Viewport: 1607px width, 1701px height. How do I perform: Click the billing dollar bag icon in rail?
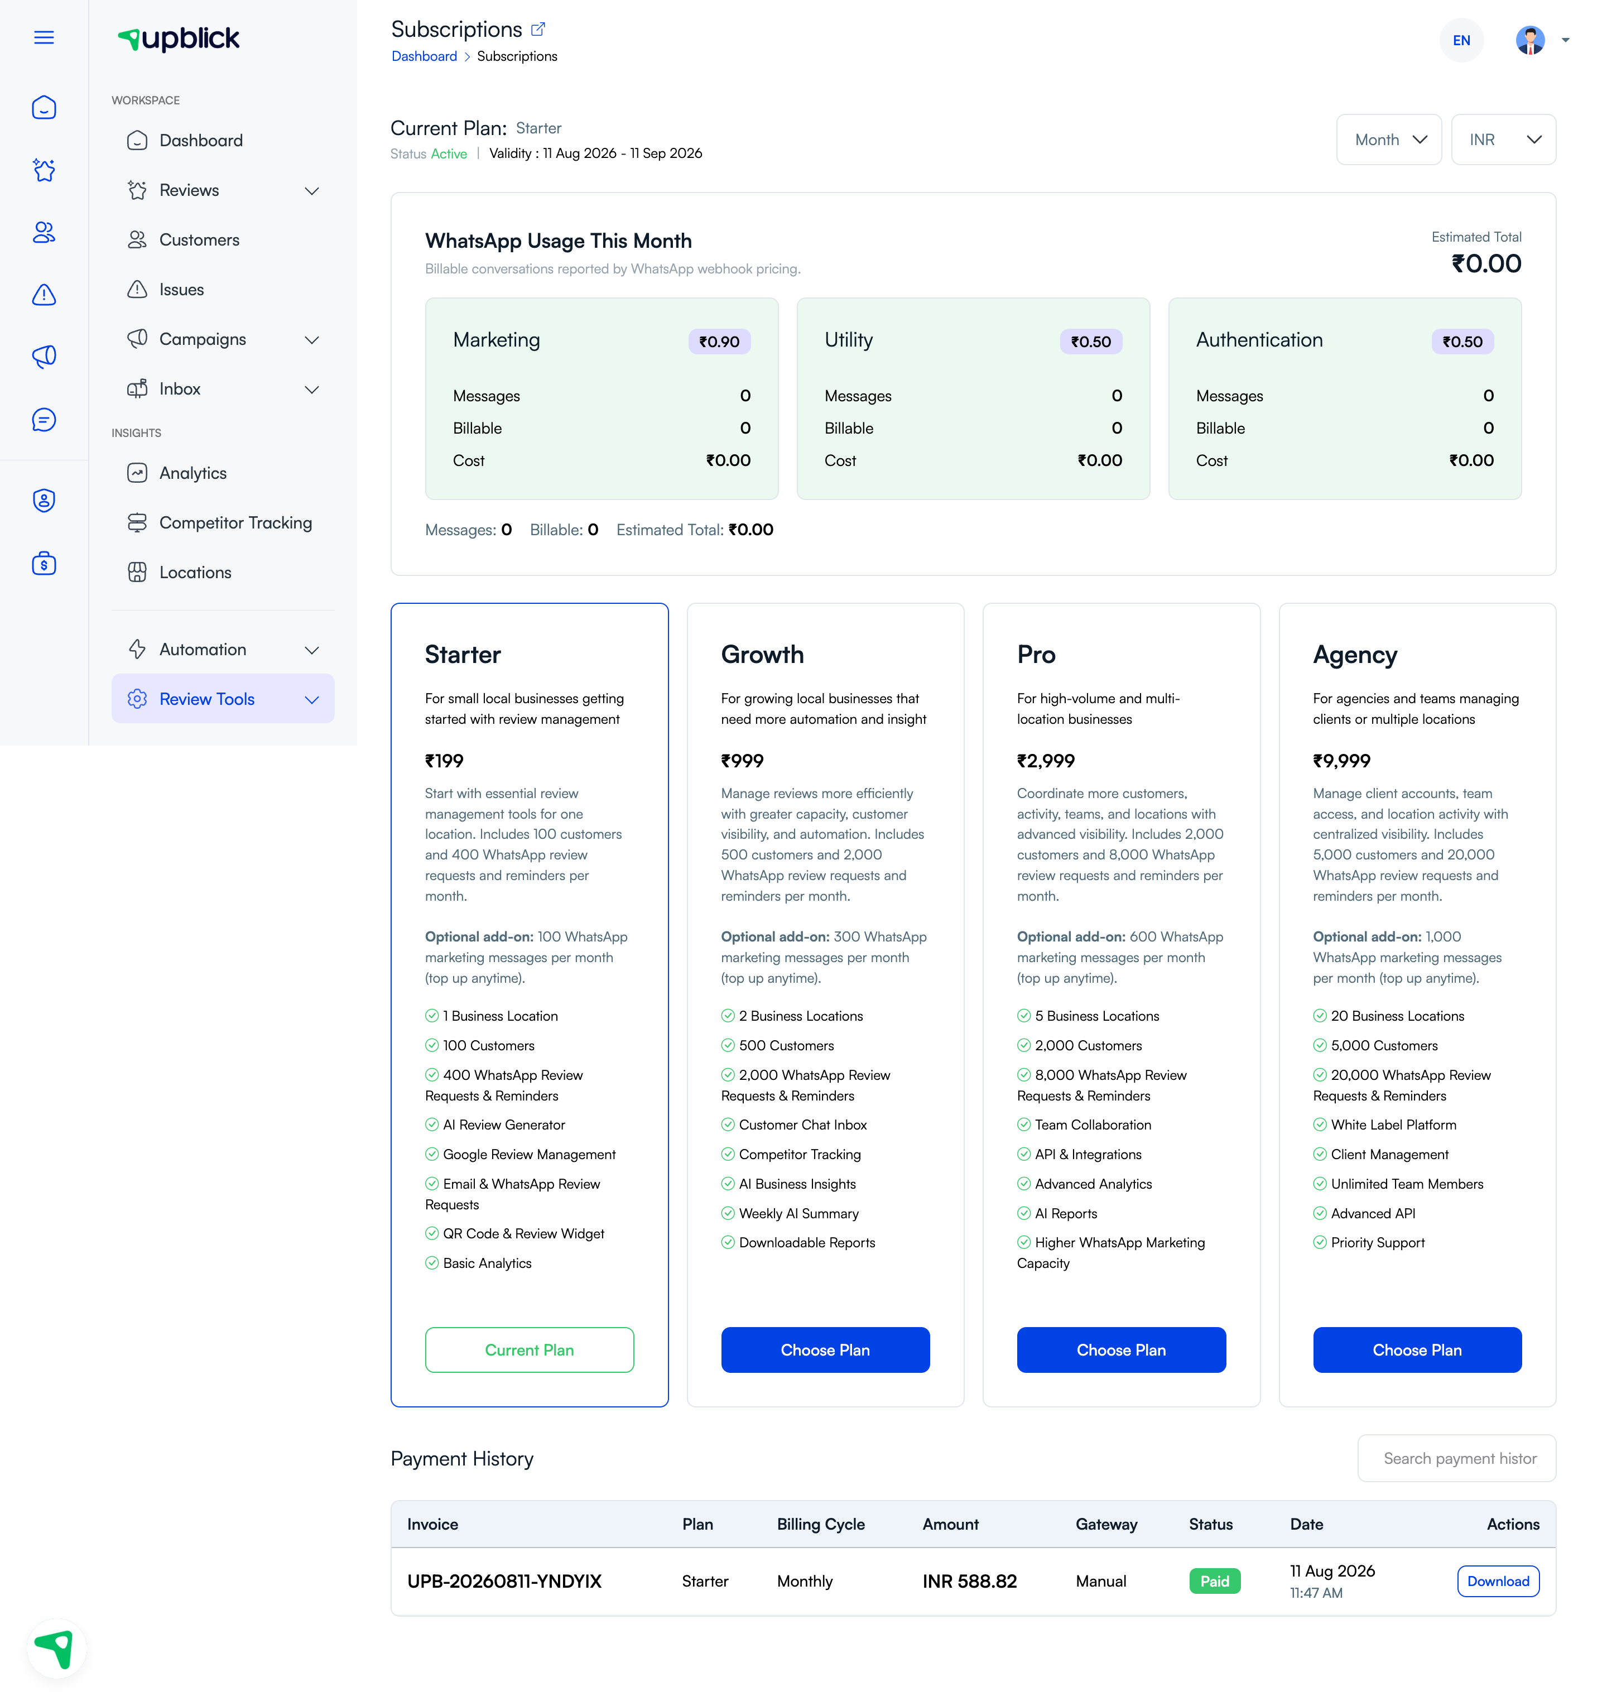44,563
